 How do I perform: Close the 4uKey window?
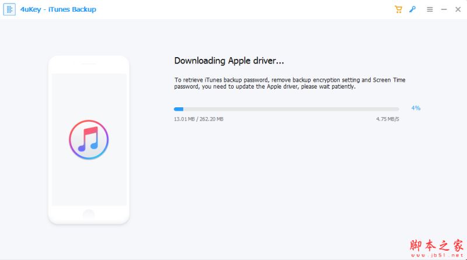(x=458, y=9)
